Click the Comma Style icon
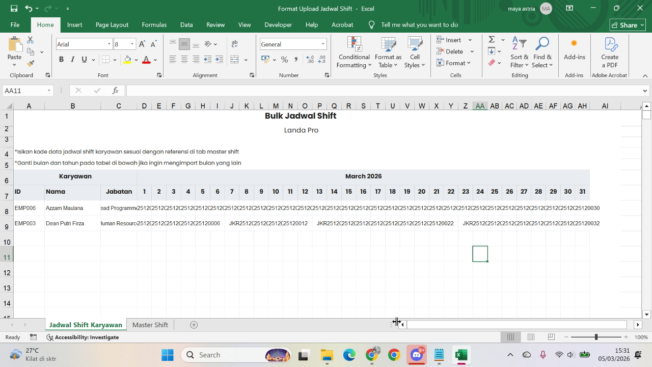 click(296, 60)
